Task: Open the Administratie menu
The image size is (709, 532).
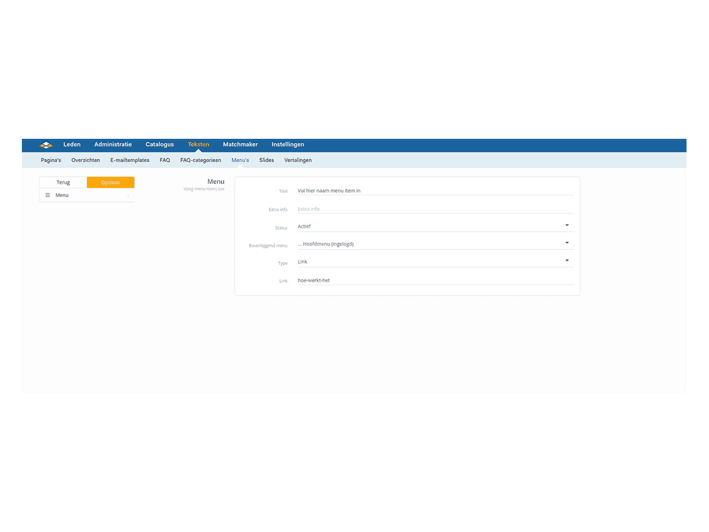Action: 113,145
